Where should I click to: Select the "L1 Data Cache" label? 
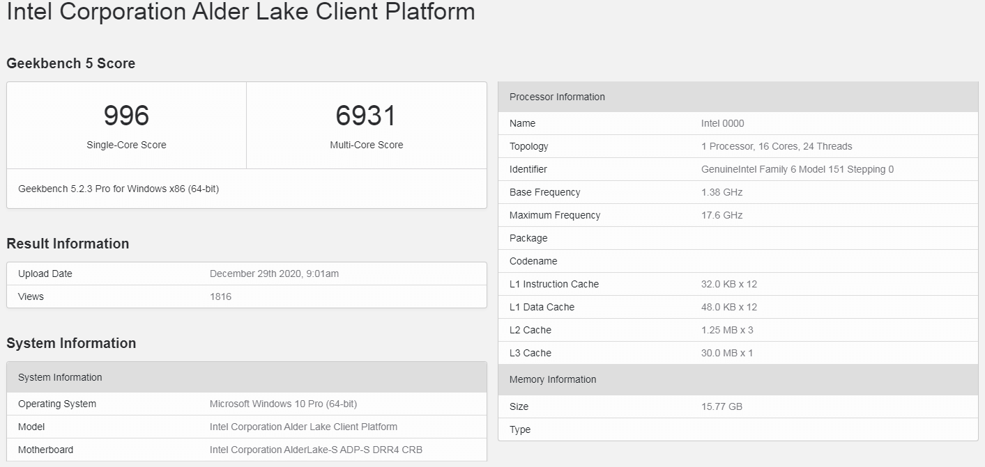542,307
